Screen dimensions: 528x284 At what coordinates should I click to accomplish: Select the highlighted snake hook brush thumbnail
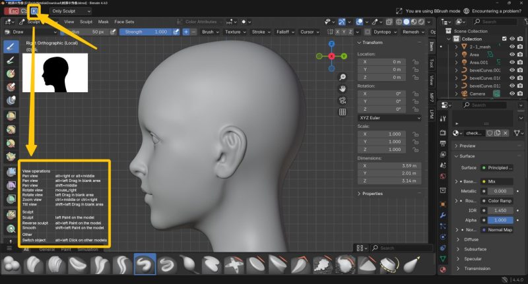point(145,265)
